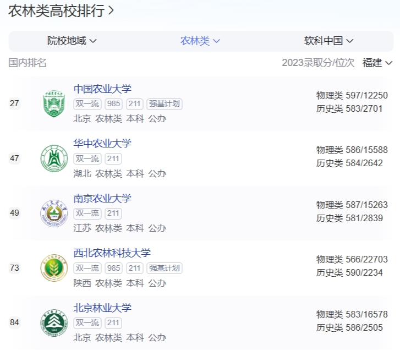Click 历史类 584/2642 score
Viewport: 400px width, 356px height.
(349, 163)
